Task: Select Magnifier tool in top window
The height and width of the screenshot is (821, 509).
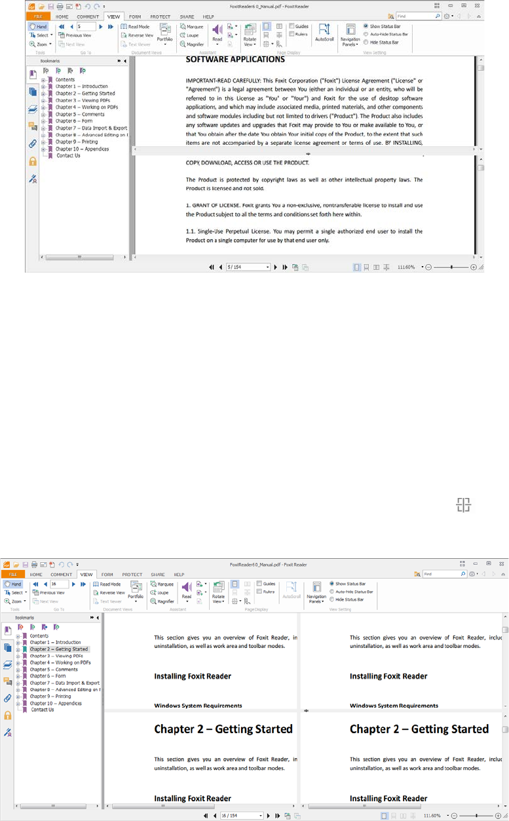Action: pos(192,44)
